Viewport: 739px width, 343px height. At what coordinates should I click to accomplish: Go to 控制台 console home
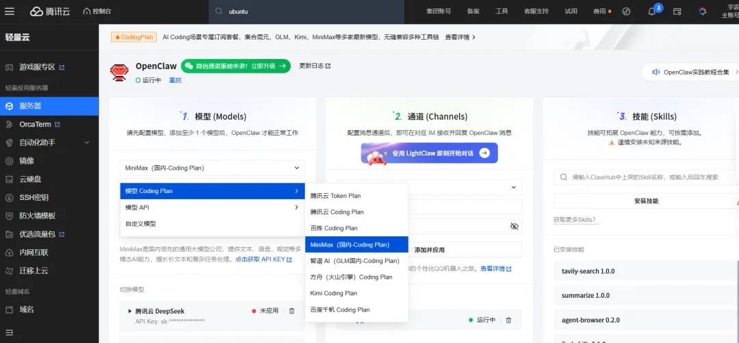tap(97, 12)
